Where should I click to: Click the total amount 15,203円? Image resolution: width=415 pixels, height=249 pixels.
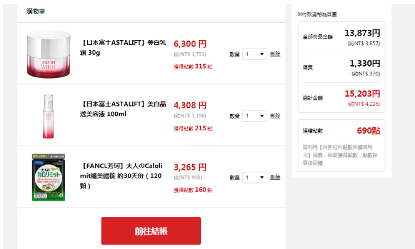[x=362, y=94]
